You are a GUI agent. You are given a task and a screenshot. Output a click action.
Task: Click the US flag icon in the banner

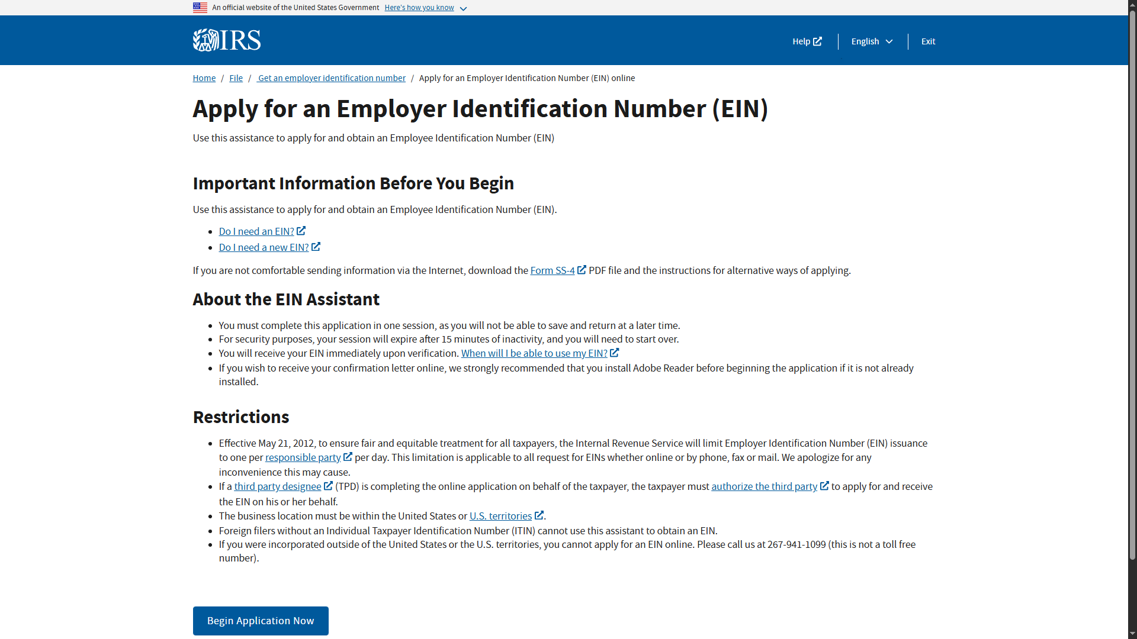click(200, 7)
